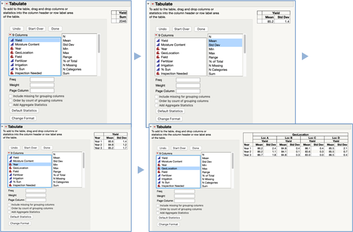
Task: Click Inspection Needed's icon in panel with Mean highlighted
Action: pos(158,73)
